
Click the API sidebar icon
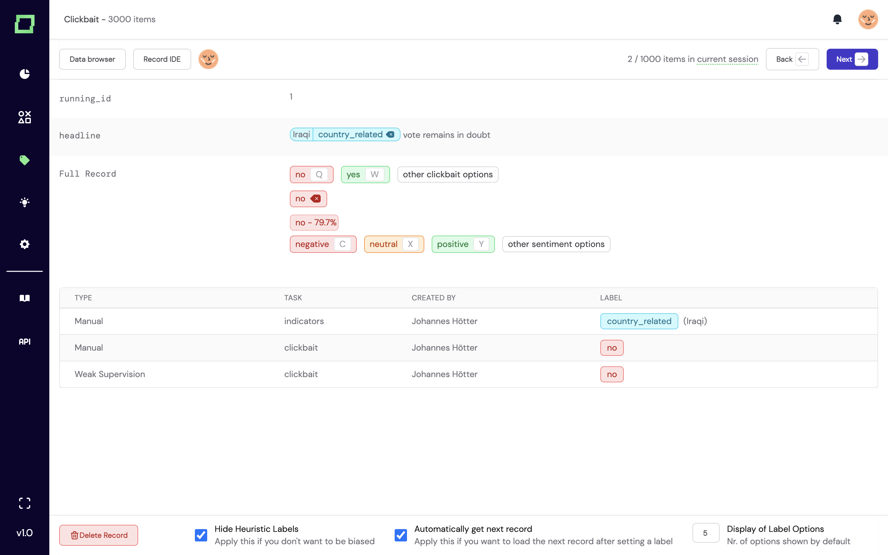pyautogui.click(x=25, y=341)
